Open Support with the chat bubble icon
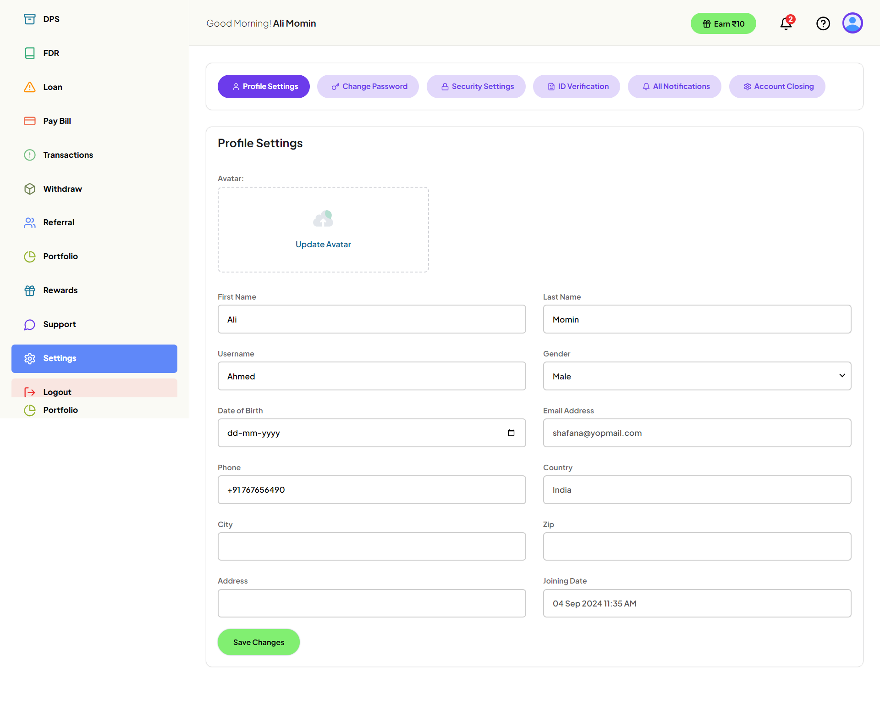 pyautogui.click(x=30, y=324)
